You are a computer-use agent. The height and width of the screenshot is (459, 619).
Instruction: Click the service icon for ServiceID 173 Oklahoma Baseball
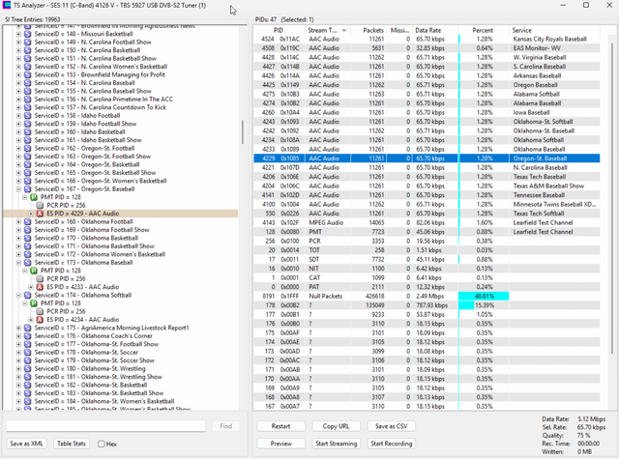(28, 263)
